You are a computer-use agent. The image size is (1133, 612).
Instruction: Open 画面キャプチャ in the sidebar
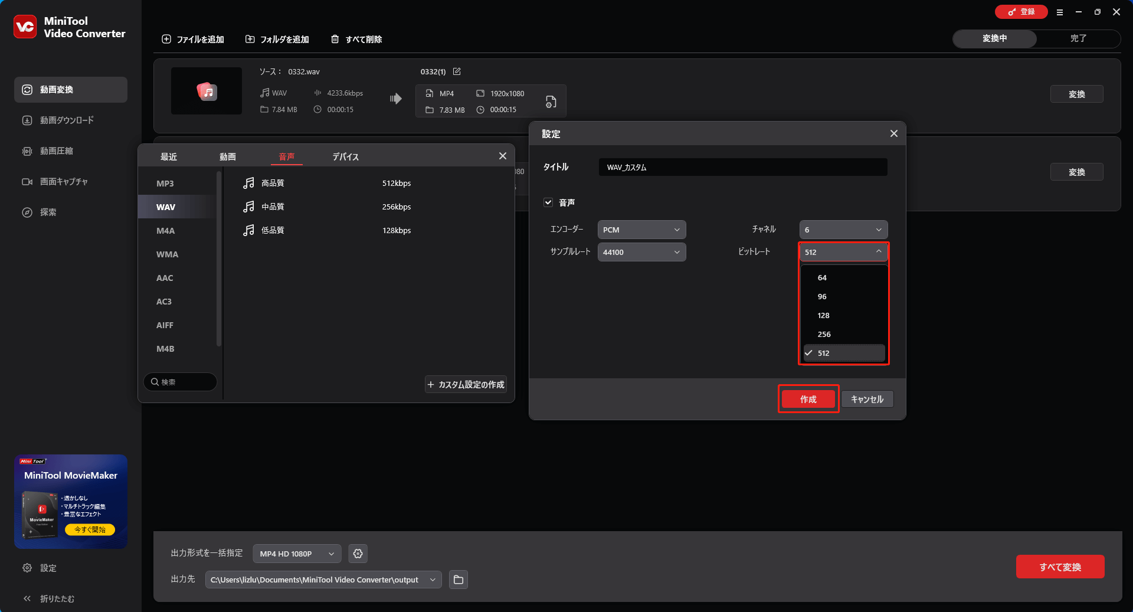pos(64,182)
